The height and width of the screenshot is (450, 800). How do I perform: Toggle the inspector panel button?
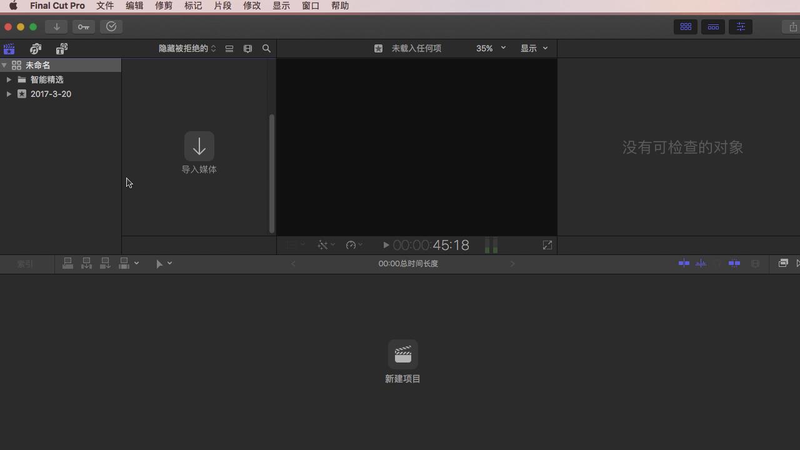click(x=741, y=27)
